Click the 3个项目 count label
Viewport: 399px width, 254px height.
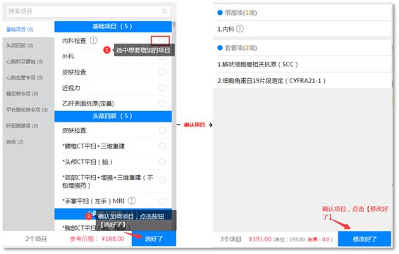[x=231, y=239]
